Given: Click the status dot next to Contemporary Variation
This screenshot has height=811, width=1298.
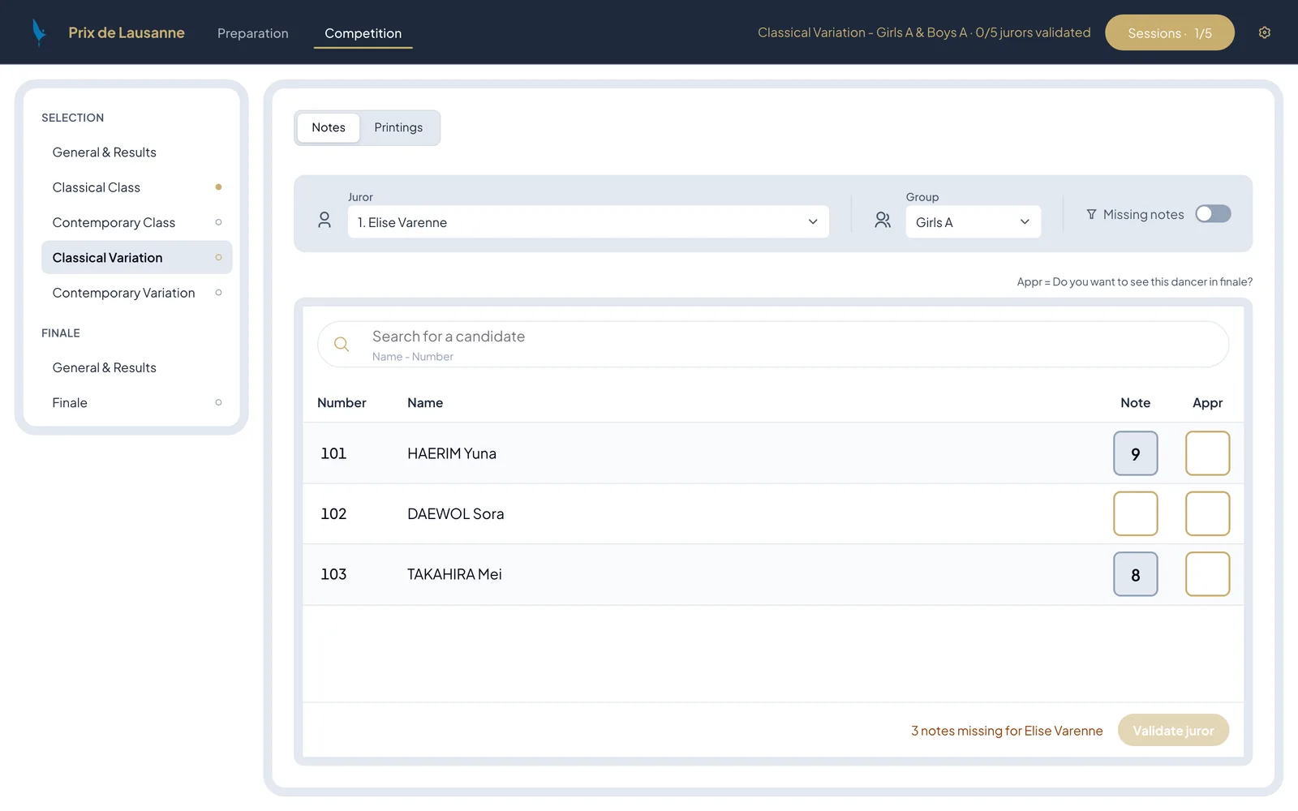Looking at the screenshot, I should click(x=218, y=293).
